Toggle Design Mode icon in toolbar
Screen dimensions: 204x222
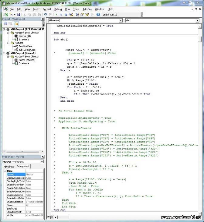tap(71, 14)
